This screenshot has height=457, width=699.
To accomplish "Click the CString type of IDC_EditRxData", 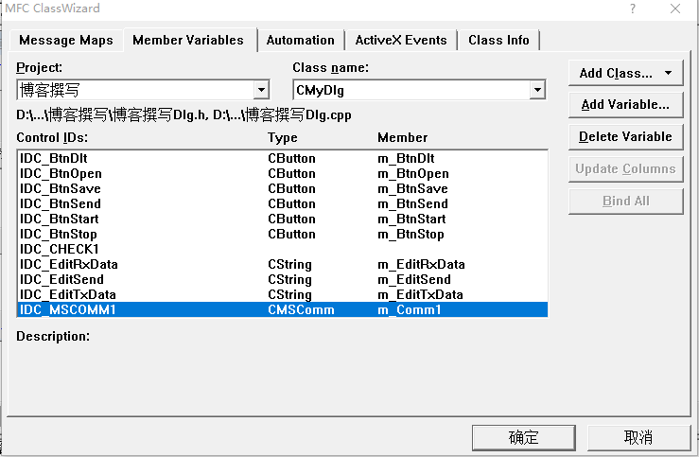I will [x=289, y=264].
